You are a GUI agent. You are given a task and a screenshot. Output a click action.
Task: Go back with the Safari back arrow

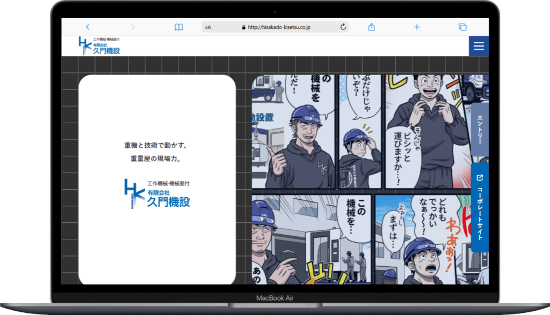point(88,27)
